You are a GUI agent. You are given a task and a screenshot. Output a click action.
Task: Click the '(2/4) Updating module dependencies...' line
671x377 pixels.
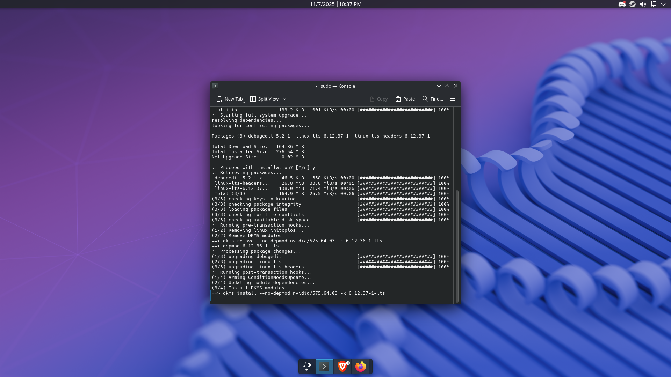(264, 283)
